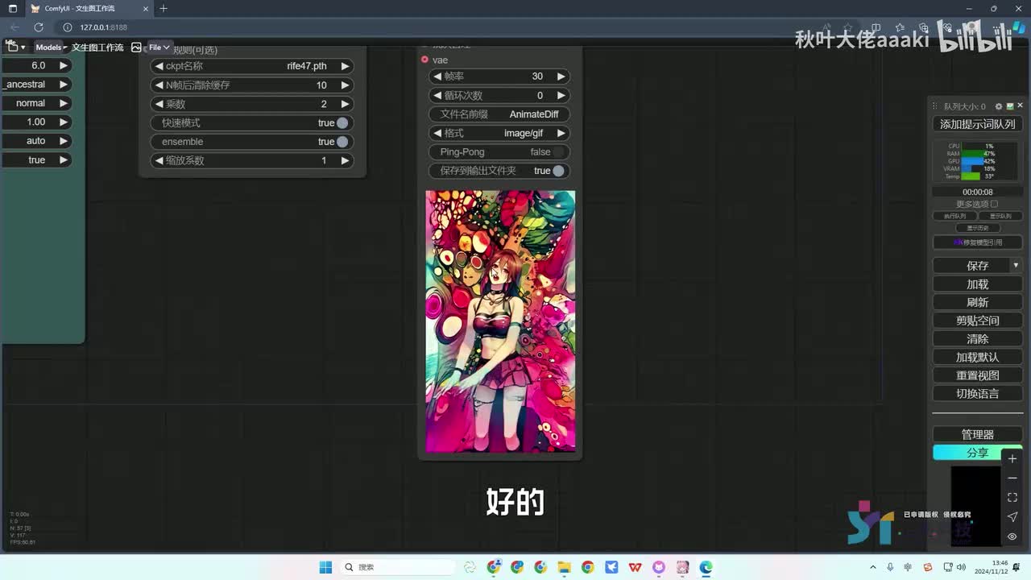Click 修复模型引用 button
Image resolution: width=1031 pixels, height=580 pixels.
coord(977,242)
